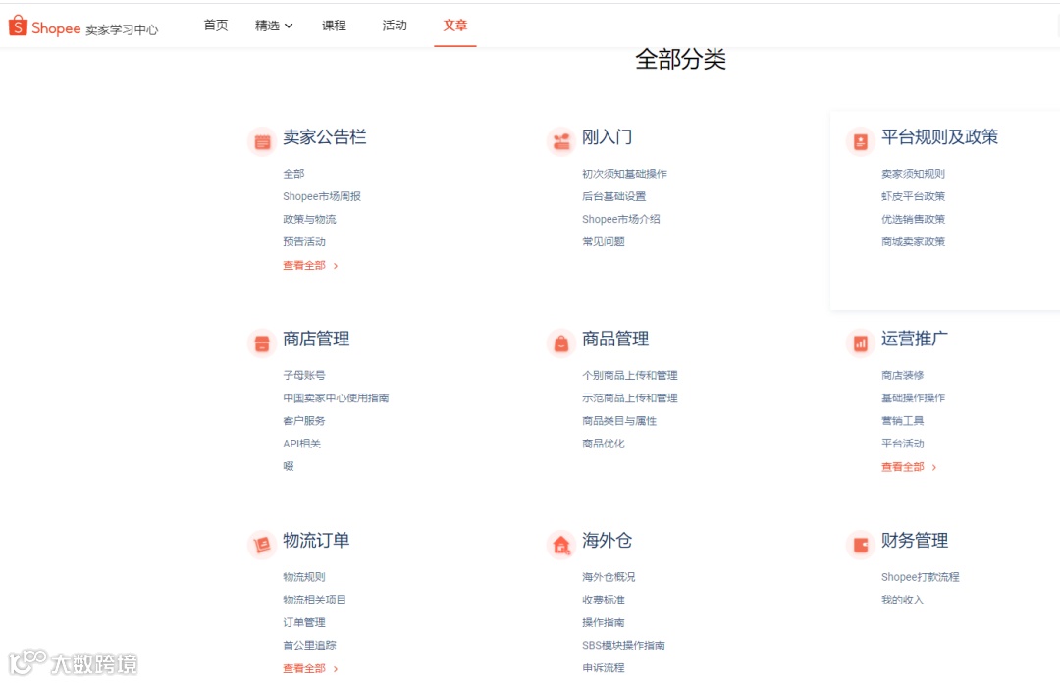
Task: Open 商城卖家政策 link
Action: [x=913, y=241]
